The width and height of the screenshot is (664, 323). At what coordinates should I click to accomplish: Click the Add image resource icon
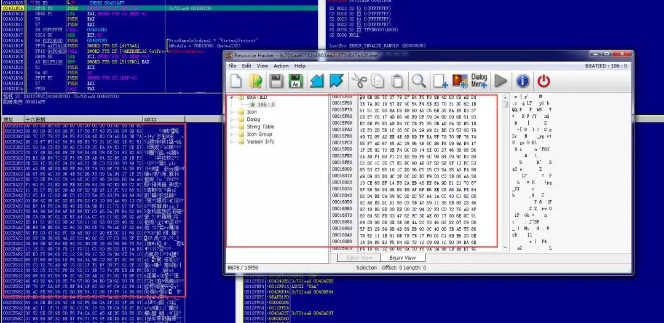click(460, 80)
